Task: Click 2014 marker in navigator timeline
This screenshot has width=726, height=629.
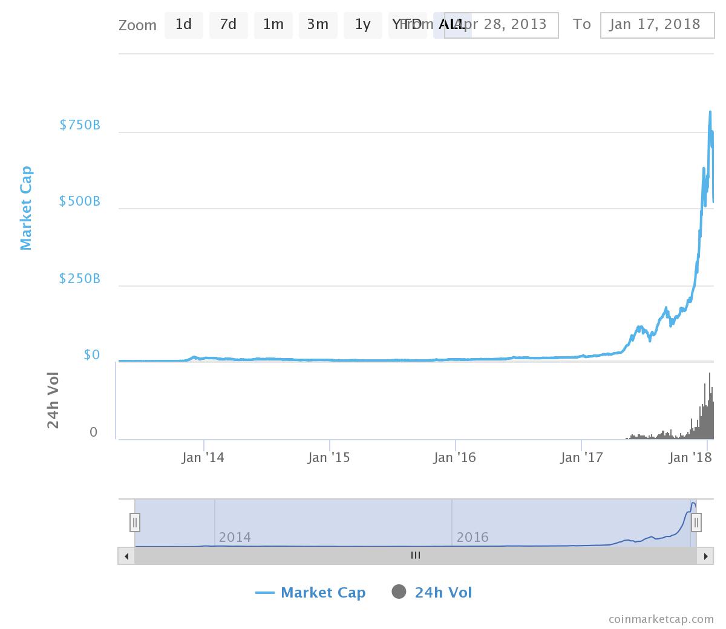Action: [x=235, y=537]
